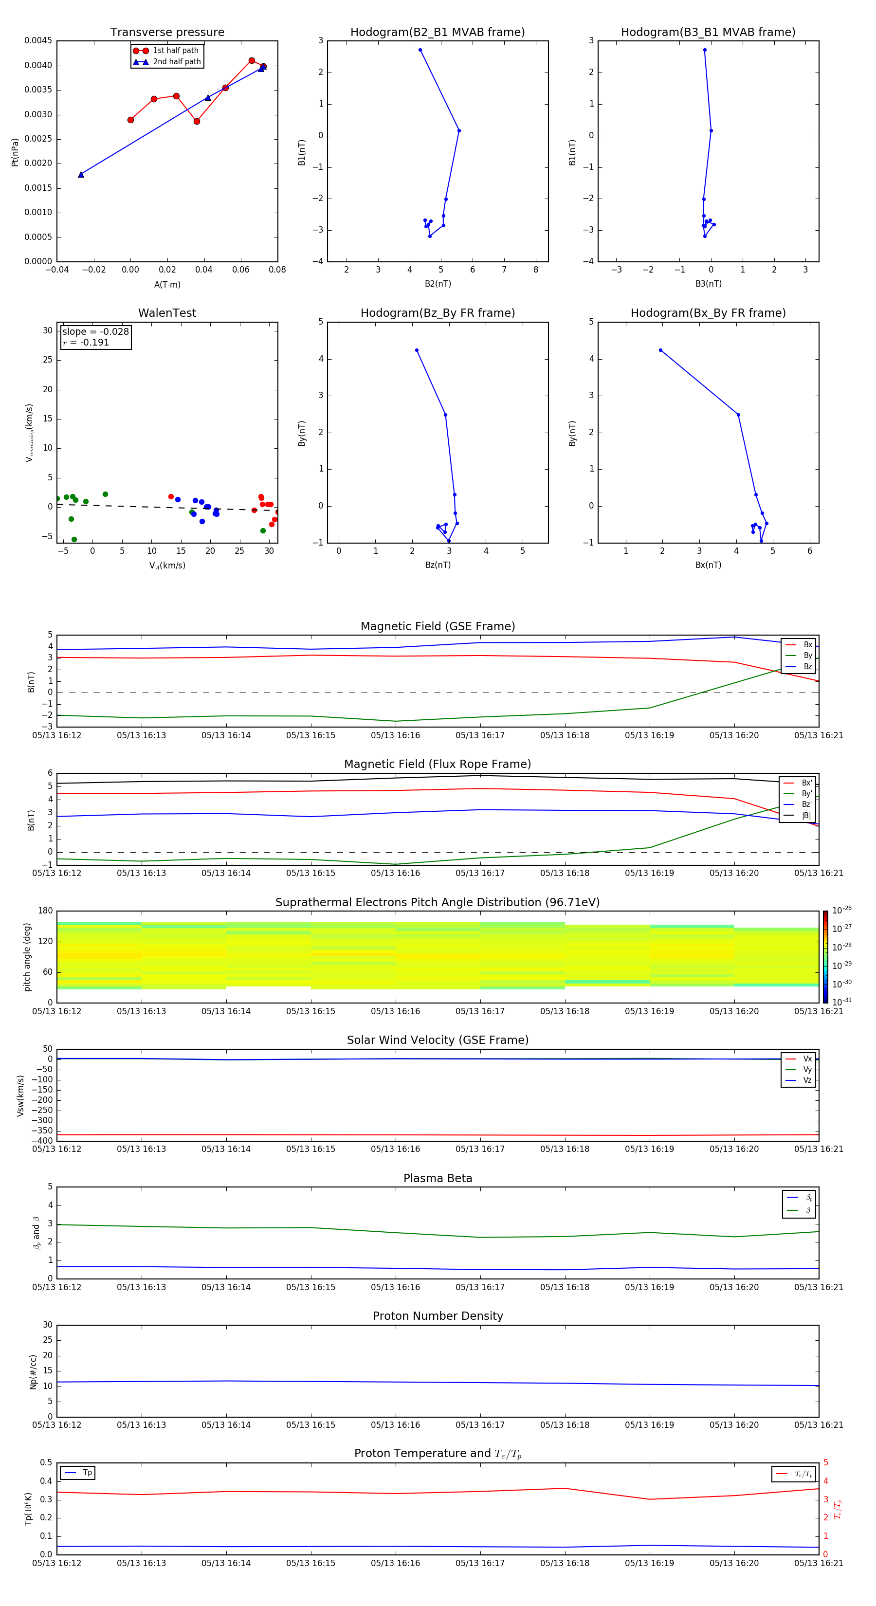Select the red Bx legend entry in GSE panel

(799, 645)
